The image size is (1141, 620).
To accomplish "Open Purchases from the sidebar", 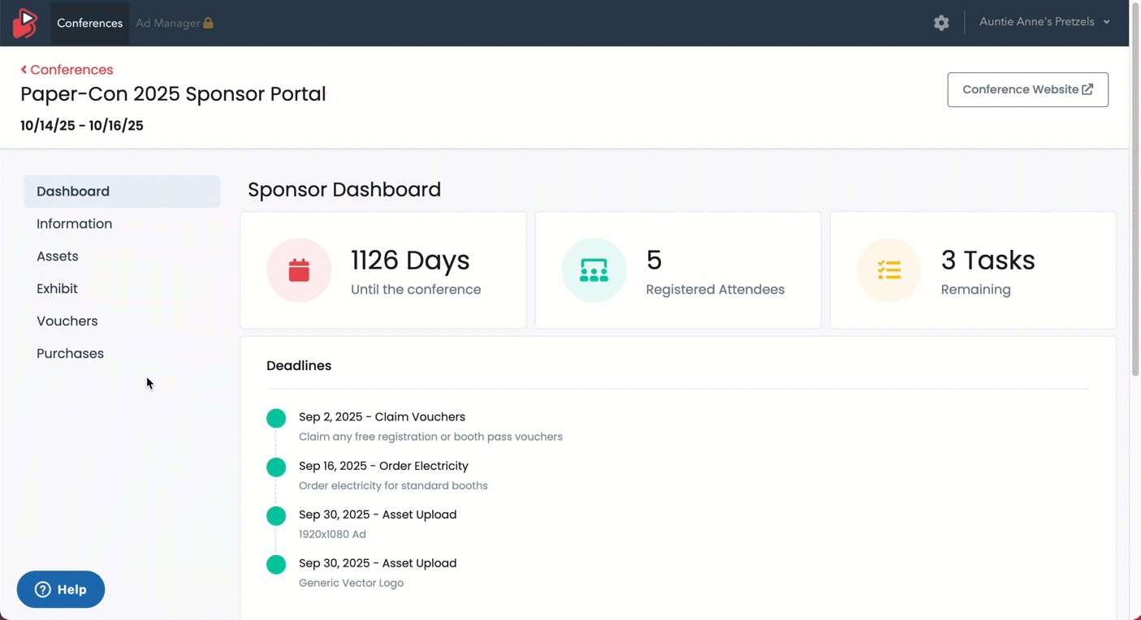I will point(70,354).
